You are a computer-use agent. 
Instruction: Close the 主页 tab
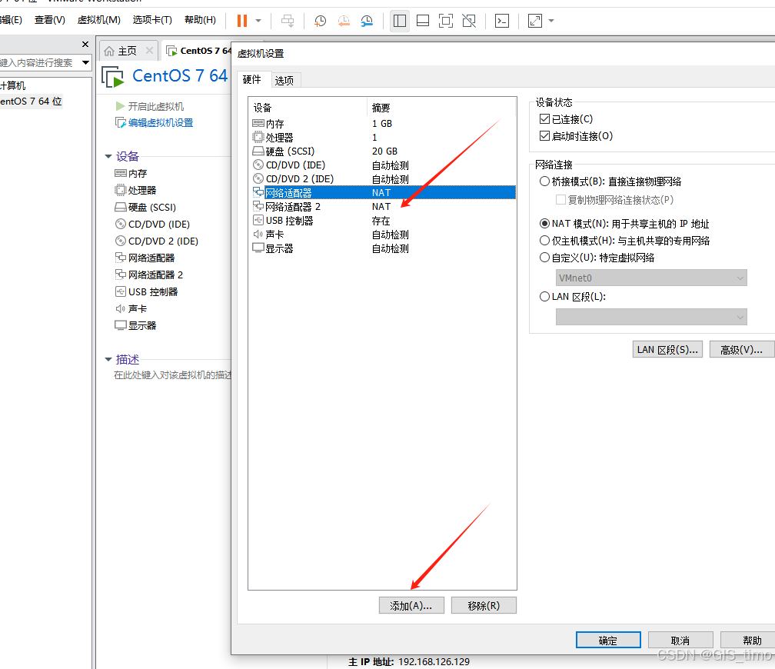pos(149,51)
